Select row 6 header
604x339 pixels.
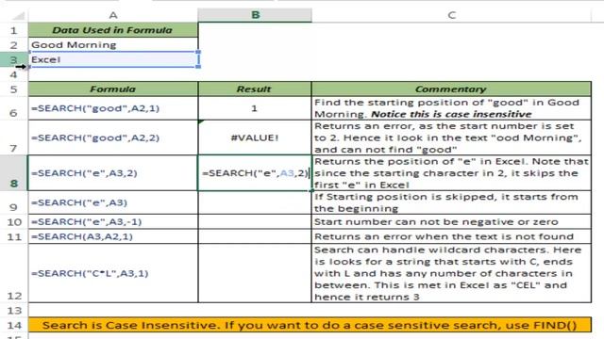(14, 108)
